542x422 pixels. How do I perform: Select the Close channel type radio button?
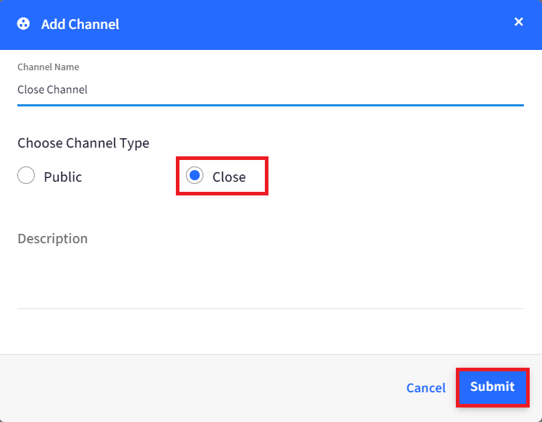(x=195, y=175)
